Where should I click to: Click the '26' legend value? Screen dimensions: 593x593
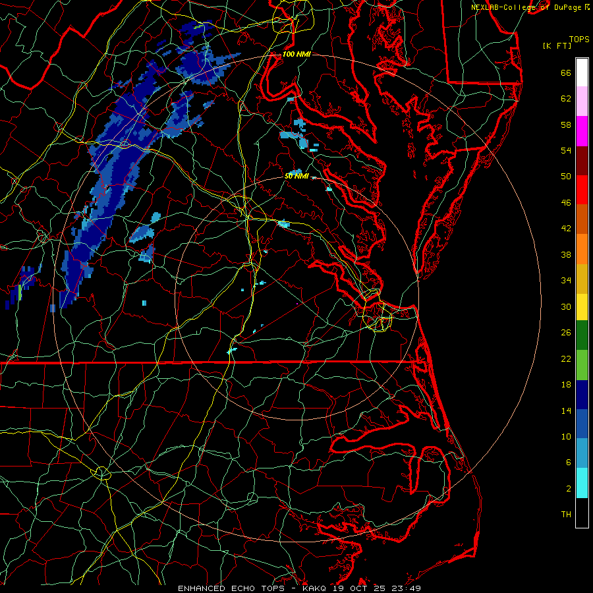(x=566, y=333)
